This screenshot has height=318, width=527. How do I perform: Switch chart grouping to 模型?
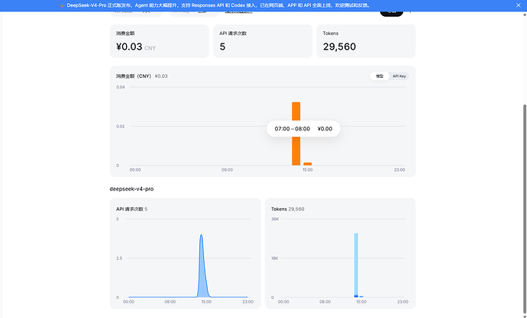(x=380, y=76)
